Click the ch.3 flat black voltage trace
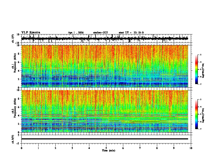 point(105,139)
